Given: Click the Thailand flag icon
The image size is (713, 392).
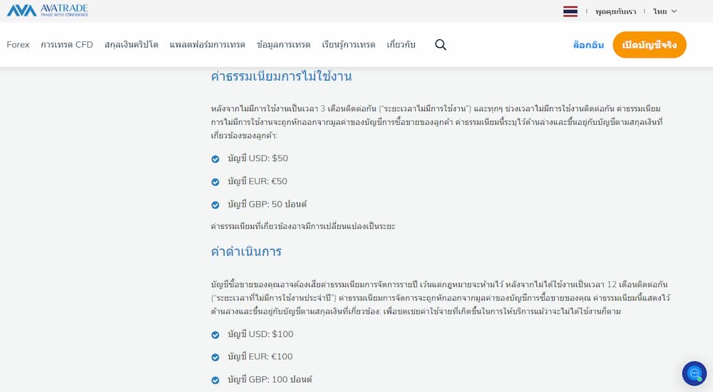Looking at the screenshot, I should (570, 11).
